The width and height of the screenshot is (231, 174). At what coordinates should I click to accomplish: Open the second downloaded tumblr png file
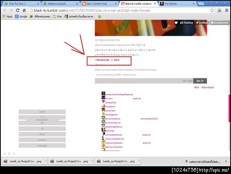click(x=70, y=161)
